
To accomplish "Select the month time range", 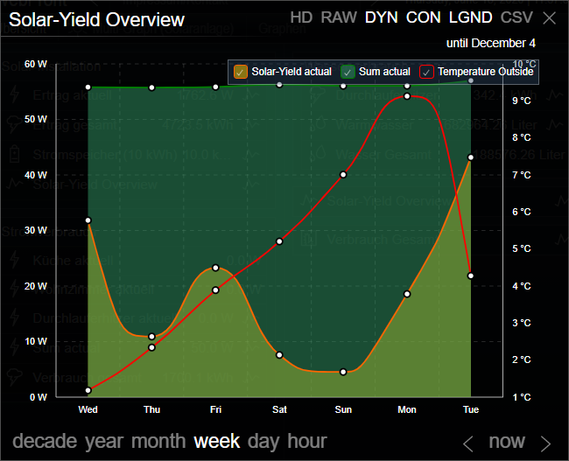I will 158,441.
